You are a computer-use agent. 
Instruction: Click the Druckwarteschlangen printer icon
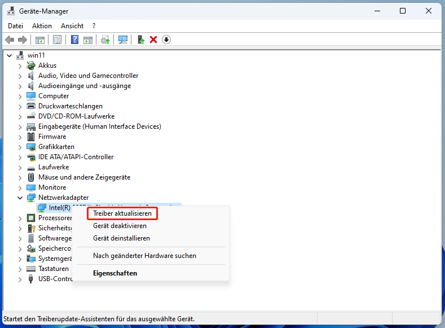coord(30,106)
